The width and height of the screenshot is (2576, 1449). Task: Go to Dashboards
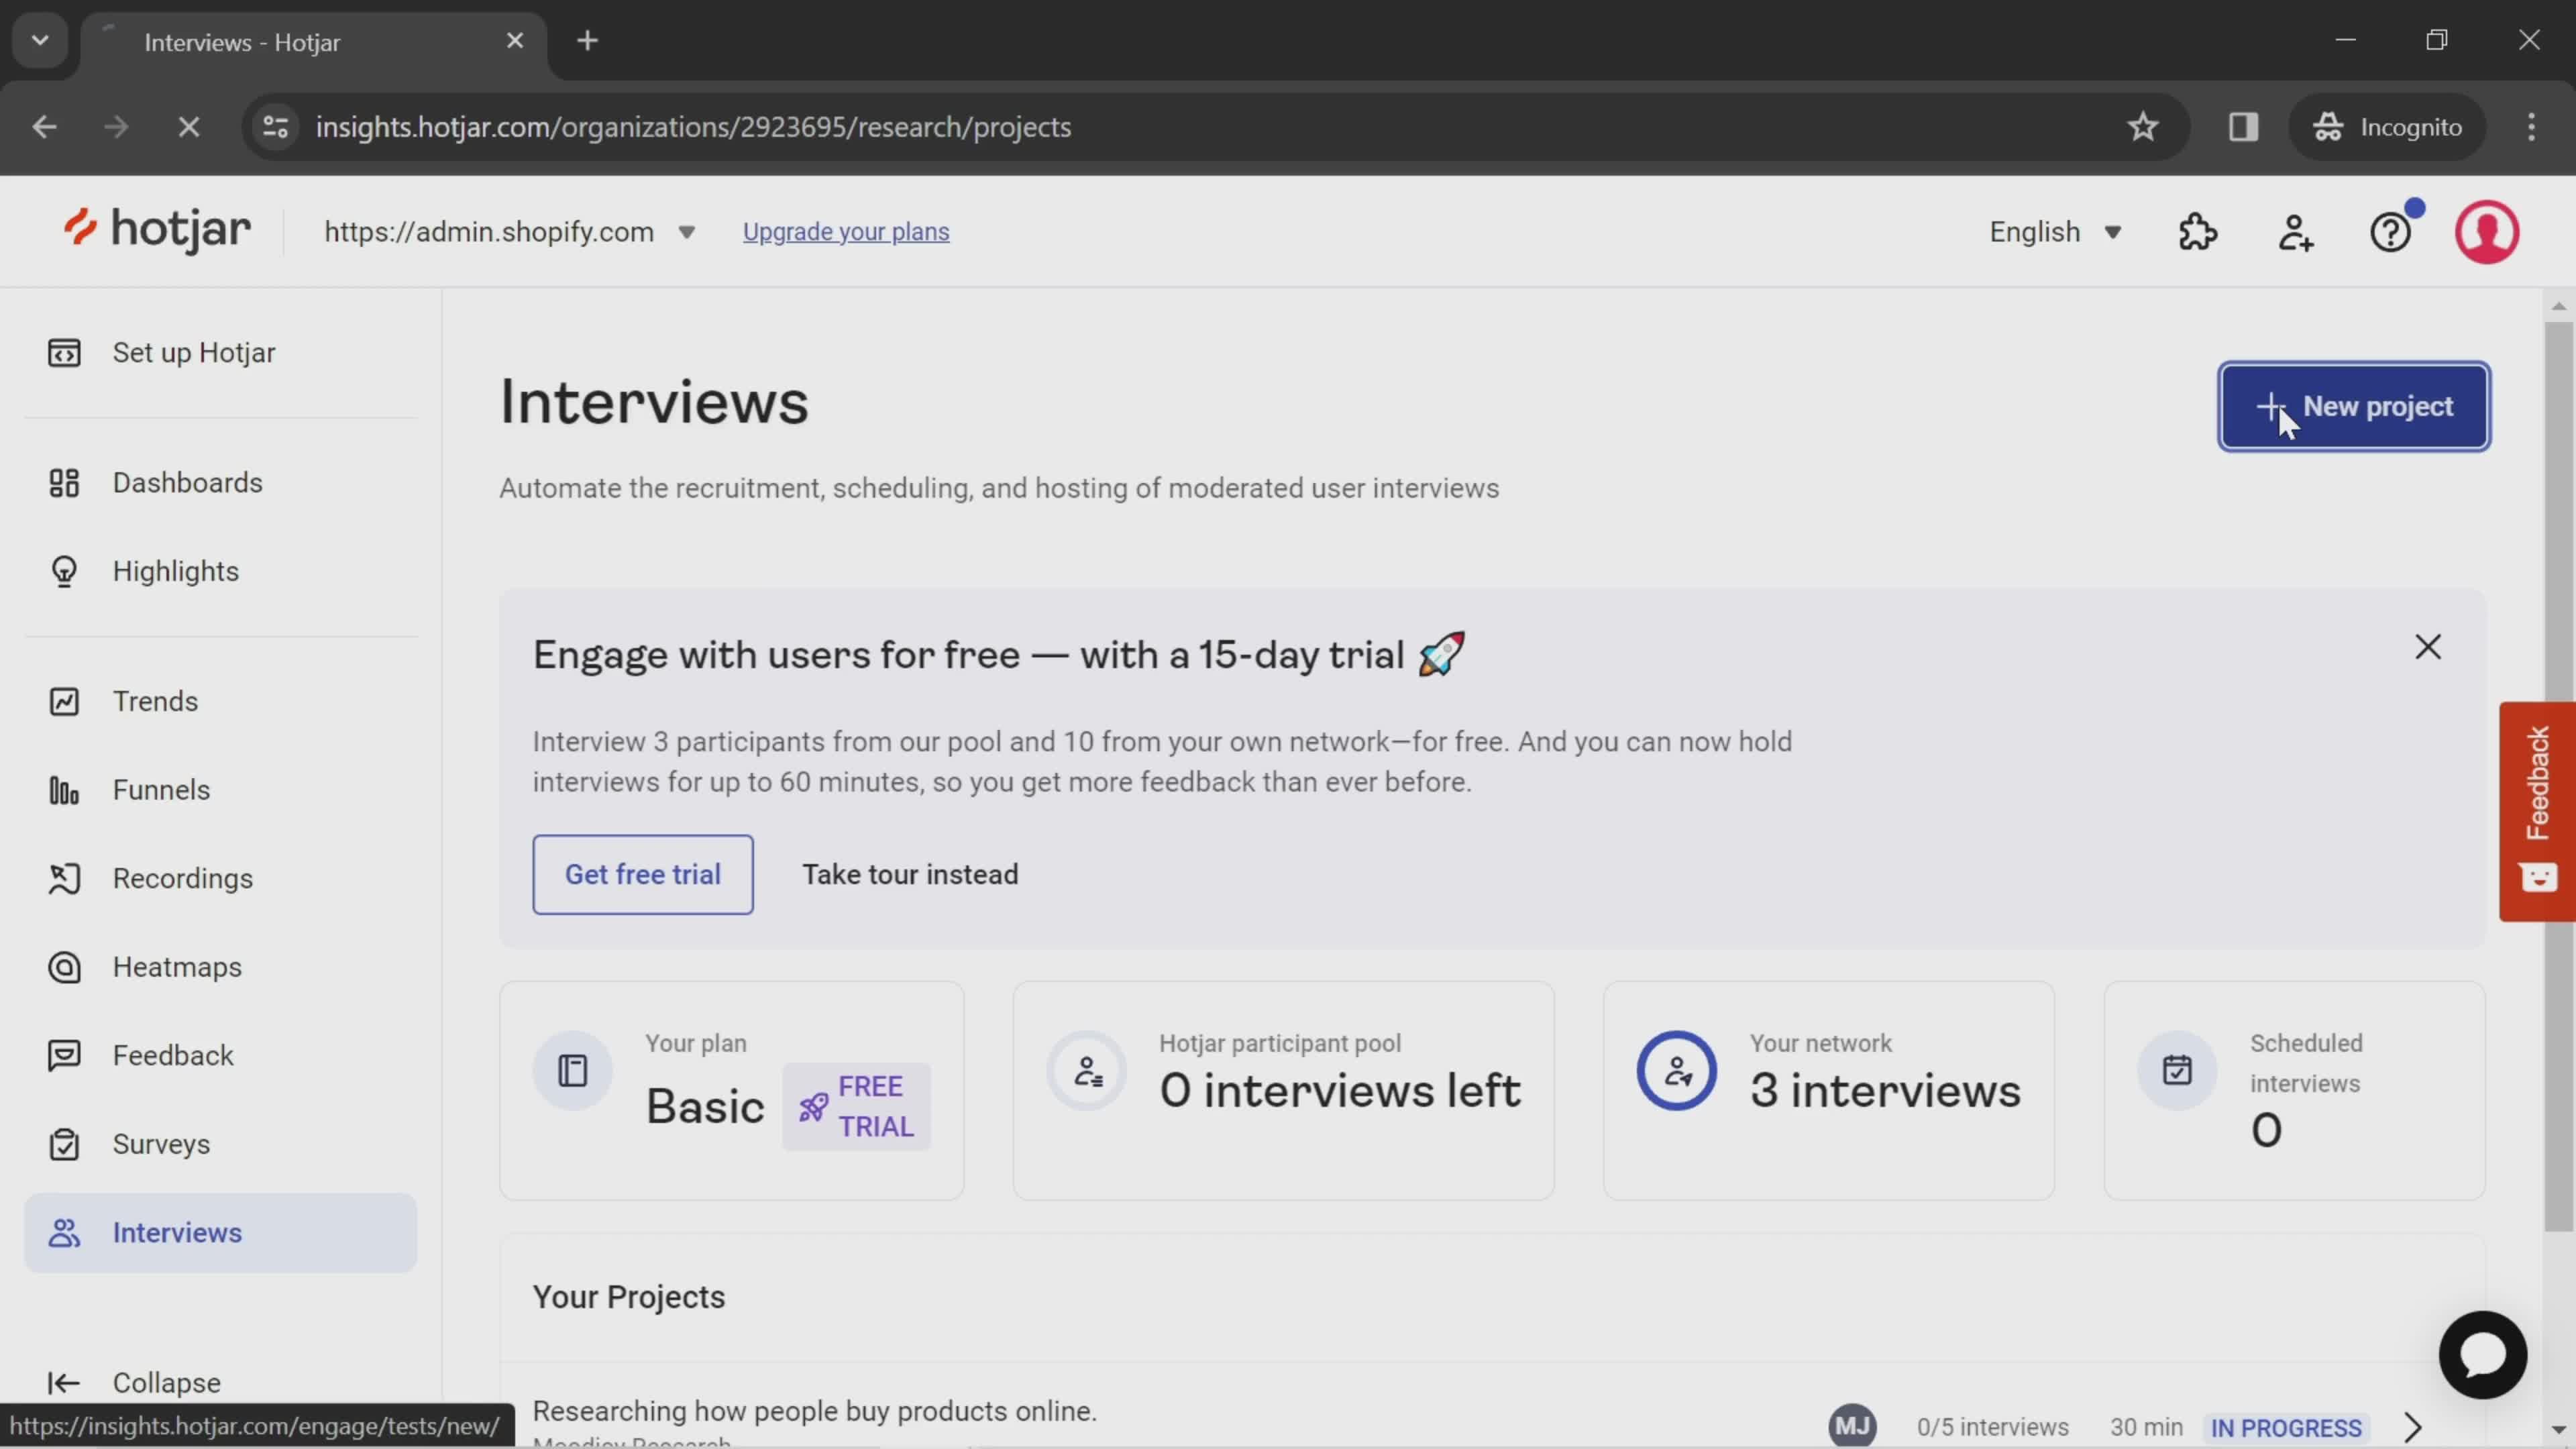click(220, 483)
